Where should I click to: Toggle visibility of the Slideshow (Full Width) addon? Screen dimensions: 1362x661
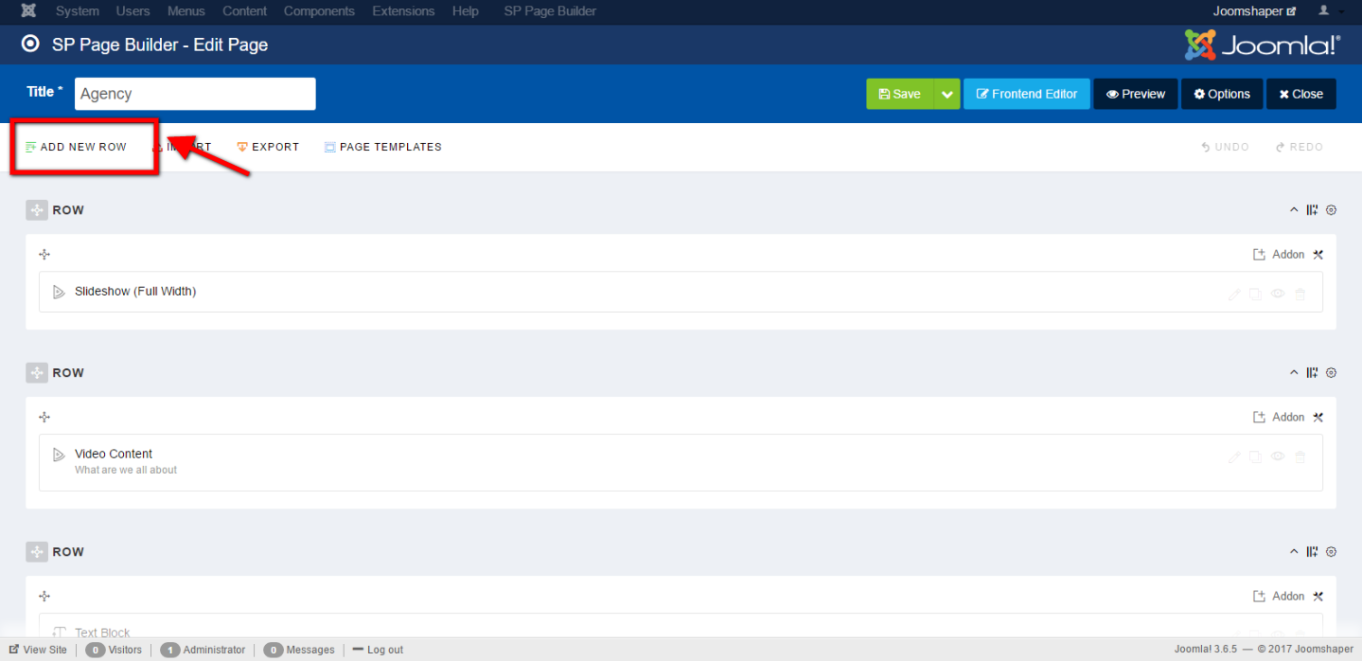pyautogui.click(x=1278, y=295)
